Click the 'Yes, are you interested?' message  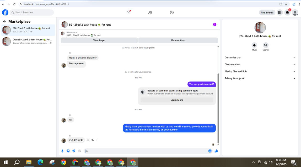[202, 84]
